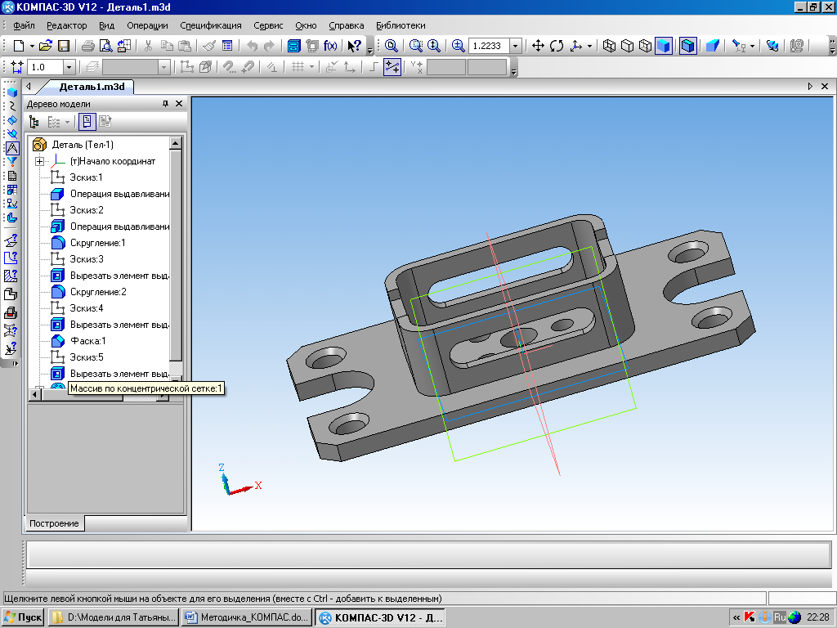Switch to Методичка_КОМПАС.doc taskbar window
837x628 pixels.
[247, 617]
